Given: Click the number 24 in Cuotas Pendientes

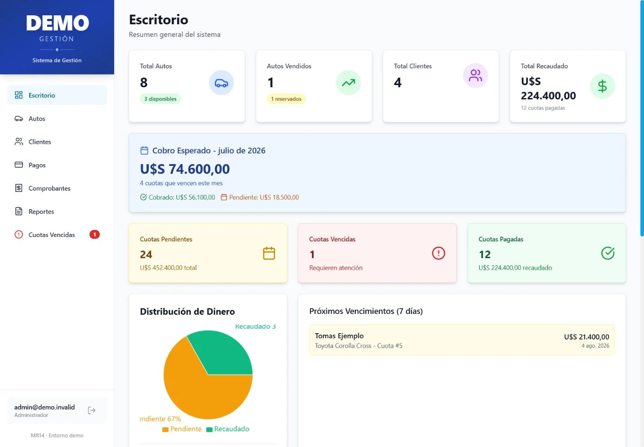Looking at the screenshot, I should tap(146, 255).
